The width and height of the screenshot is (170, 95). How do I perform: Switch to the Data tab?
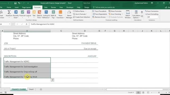[46, 7]
